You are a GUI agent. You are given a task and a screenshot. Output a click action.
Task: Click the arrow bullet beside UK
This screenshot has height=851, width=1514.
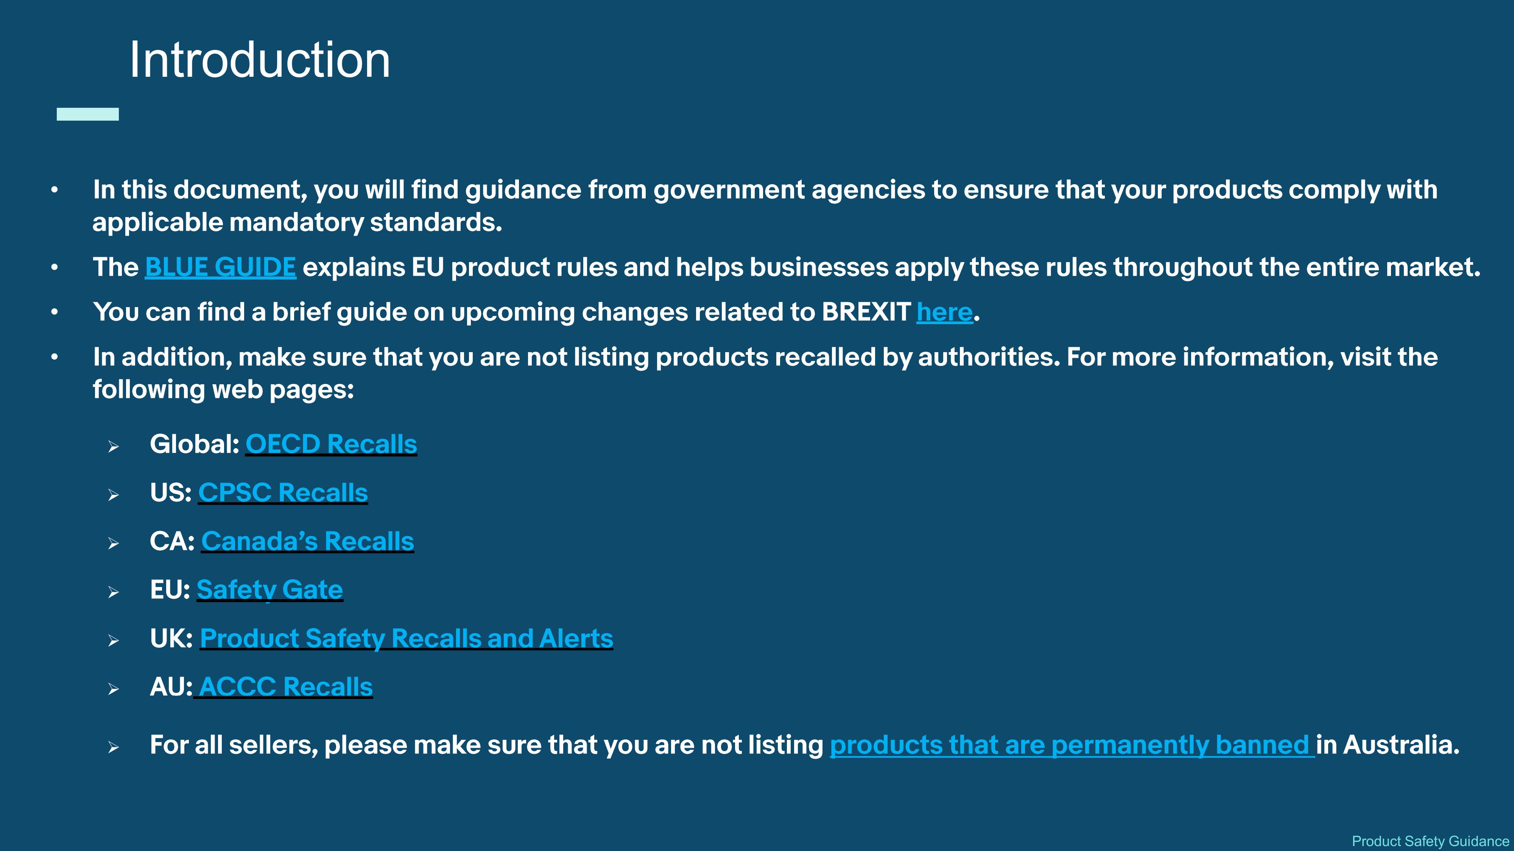114,641
